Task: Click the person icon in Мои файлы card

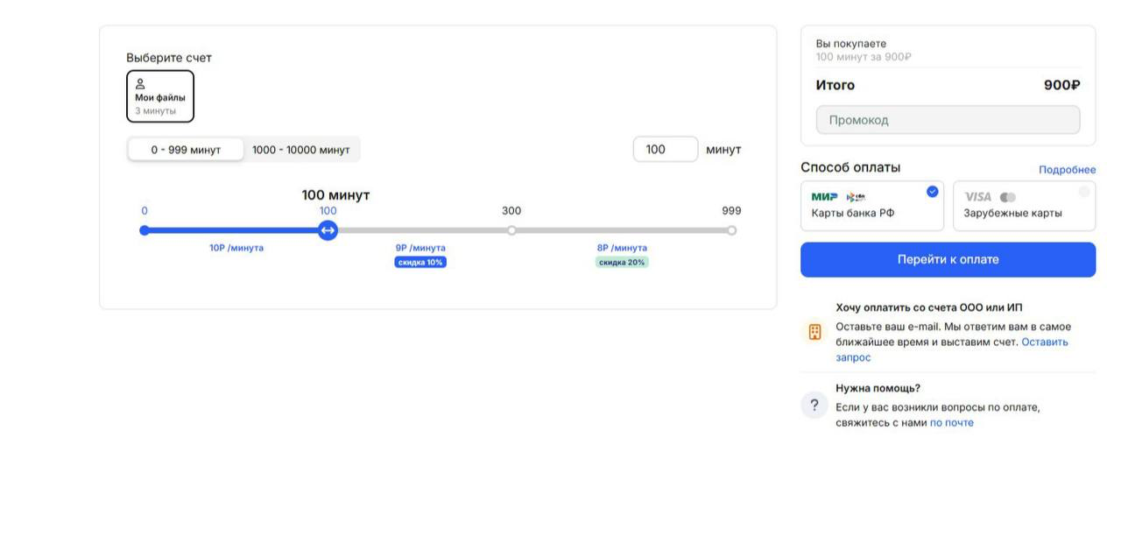Action: click(140, 84)
